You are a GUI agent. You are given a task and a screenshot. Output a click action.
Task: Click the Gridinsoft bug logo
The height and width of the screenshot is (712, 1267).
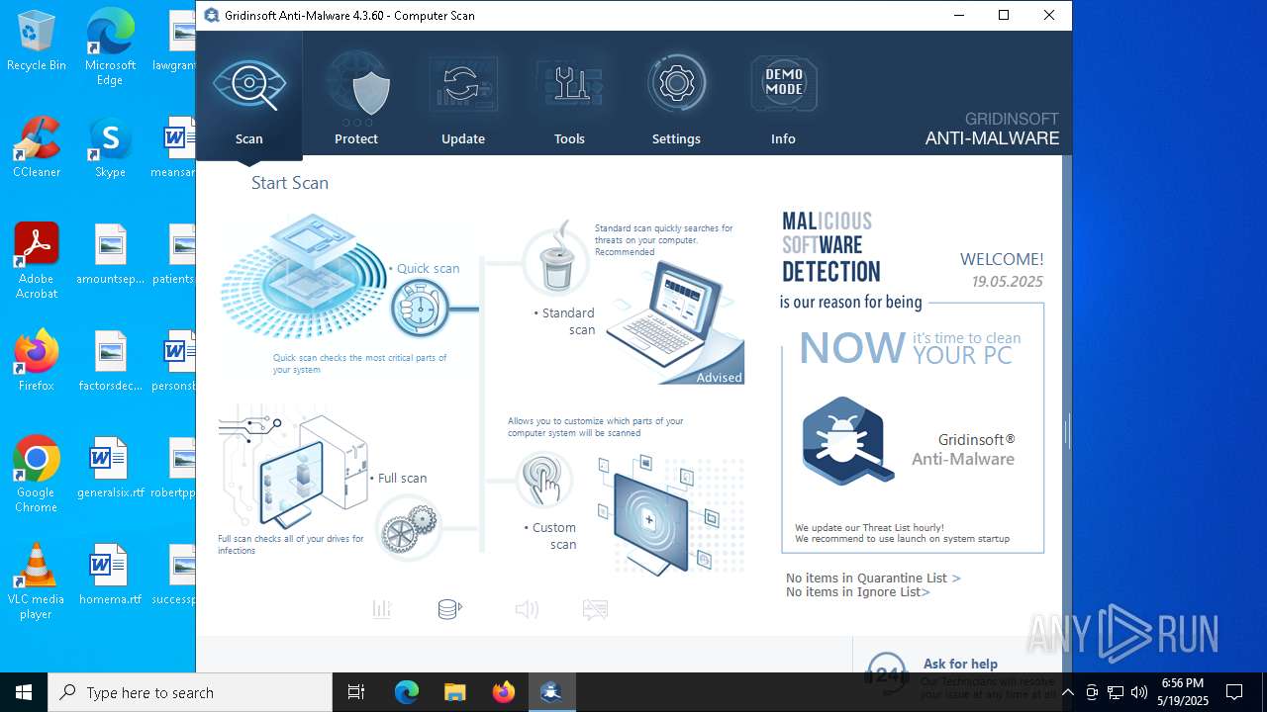tap(847, 441)
